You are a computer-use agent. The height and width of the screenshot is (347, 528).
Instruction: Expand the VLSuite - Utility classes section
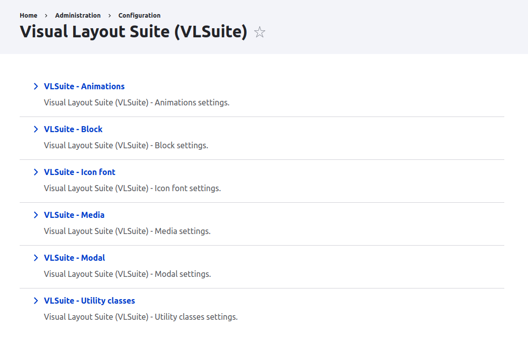pyautogui.click(x=36, y=301)
